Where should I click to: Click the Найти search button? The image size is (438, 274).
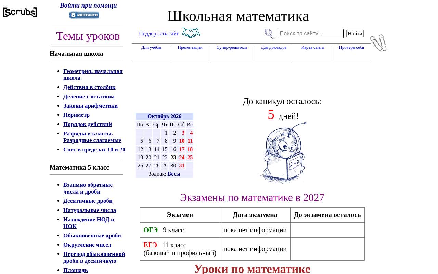coord(355,34)
